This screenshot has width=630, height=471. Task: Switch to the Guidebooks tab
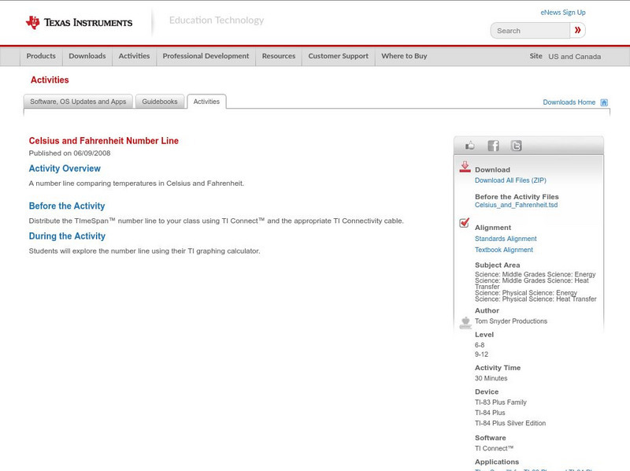click(160, 102)
